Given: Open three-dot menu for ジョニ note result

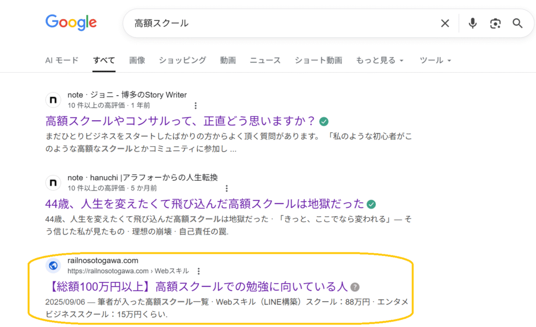Looking at the screenshot, I should [x=196, y=106].
